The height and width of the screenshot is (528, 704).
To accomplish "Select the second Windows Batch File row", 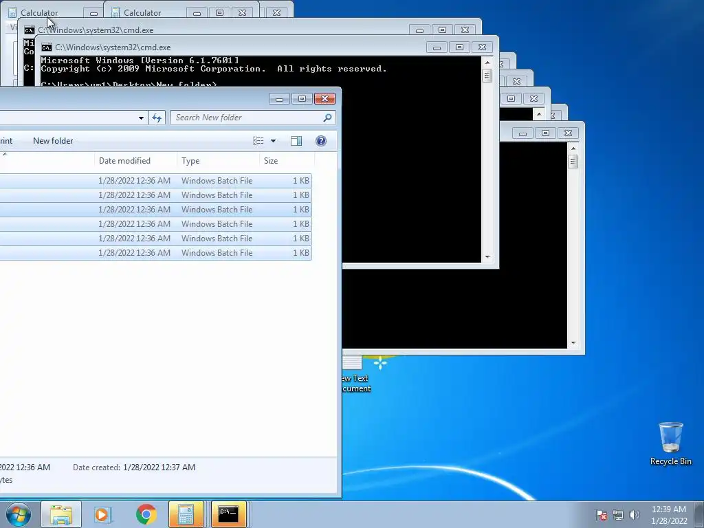I will pyautogui.click(x=156, y=195).
